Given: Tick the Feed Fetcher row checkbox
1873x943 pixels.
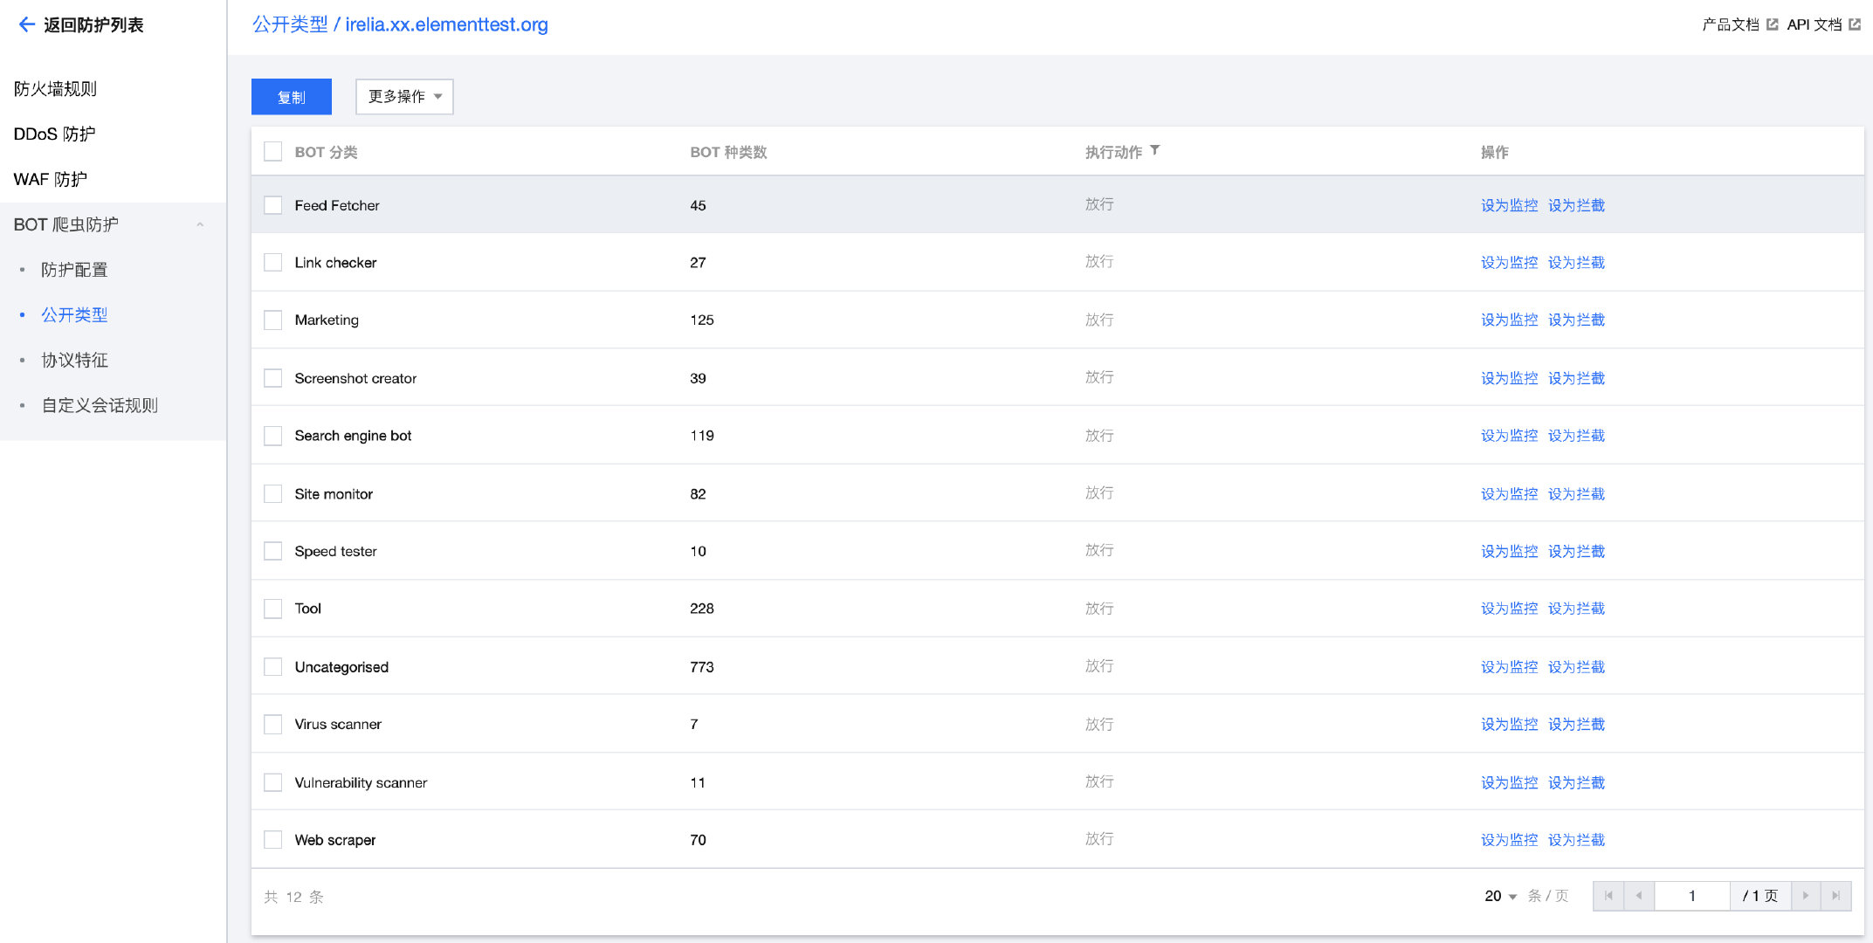Looking at the screenshot, I should coord(273,205).
